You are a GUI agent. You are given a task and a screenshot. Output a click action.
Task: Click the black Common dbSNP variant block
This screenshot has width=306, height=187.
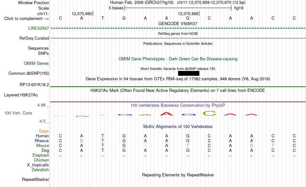(x=189, y=73)
